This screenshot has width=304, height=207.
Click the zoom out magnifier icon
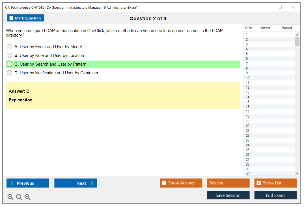tap(27, 197)
